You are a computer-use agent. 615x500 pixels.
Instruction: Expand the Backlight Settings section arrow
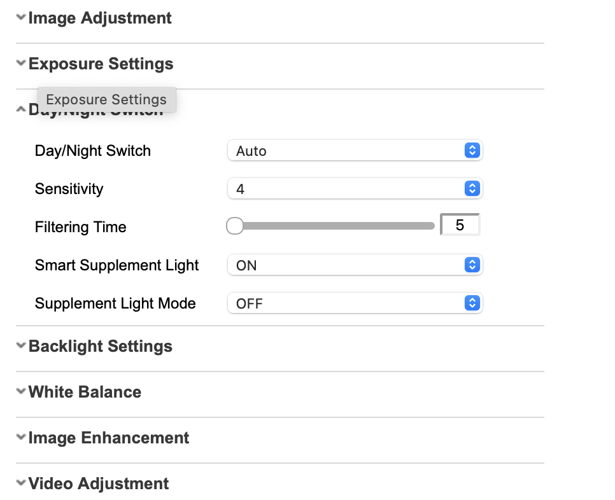point(22,346)
